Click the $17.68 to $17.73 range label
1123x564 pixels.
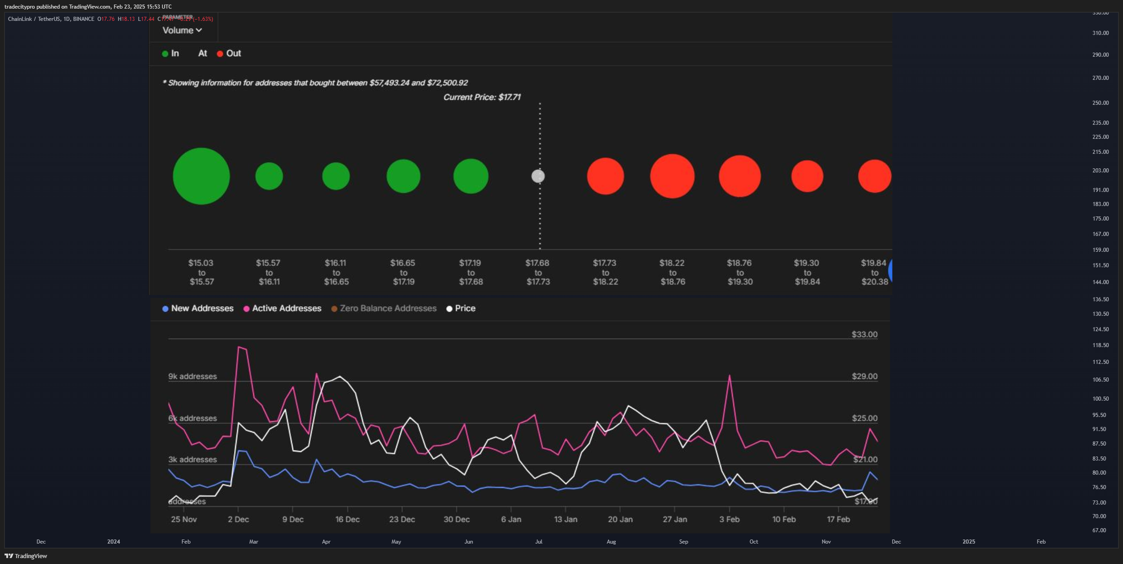pyautogui.click(x=538, y=272)
